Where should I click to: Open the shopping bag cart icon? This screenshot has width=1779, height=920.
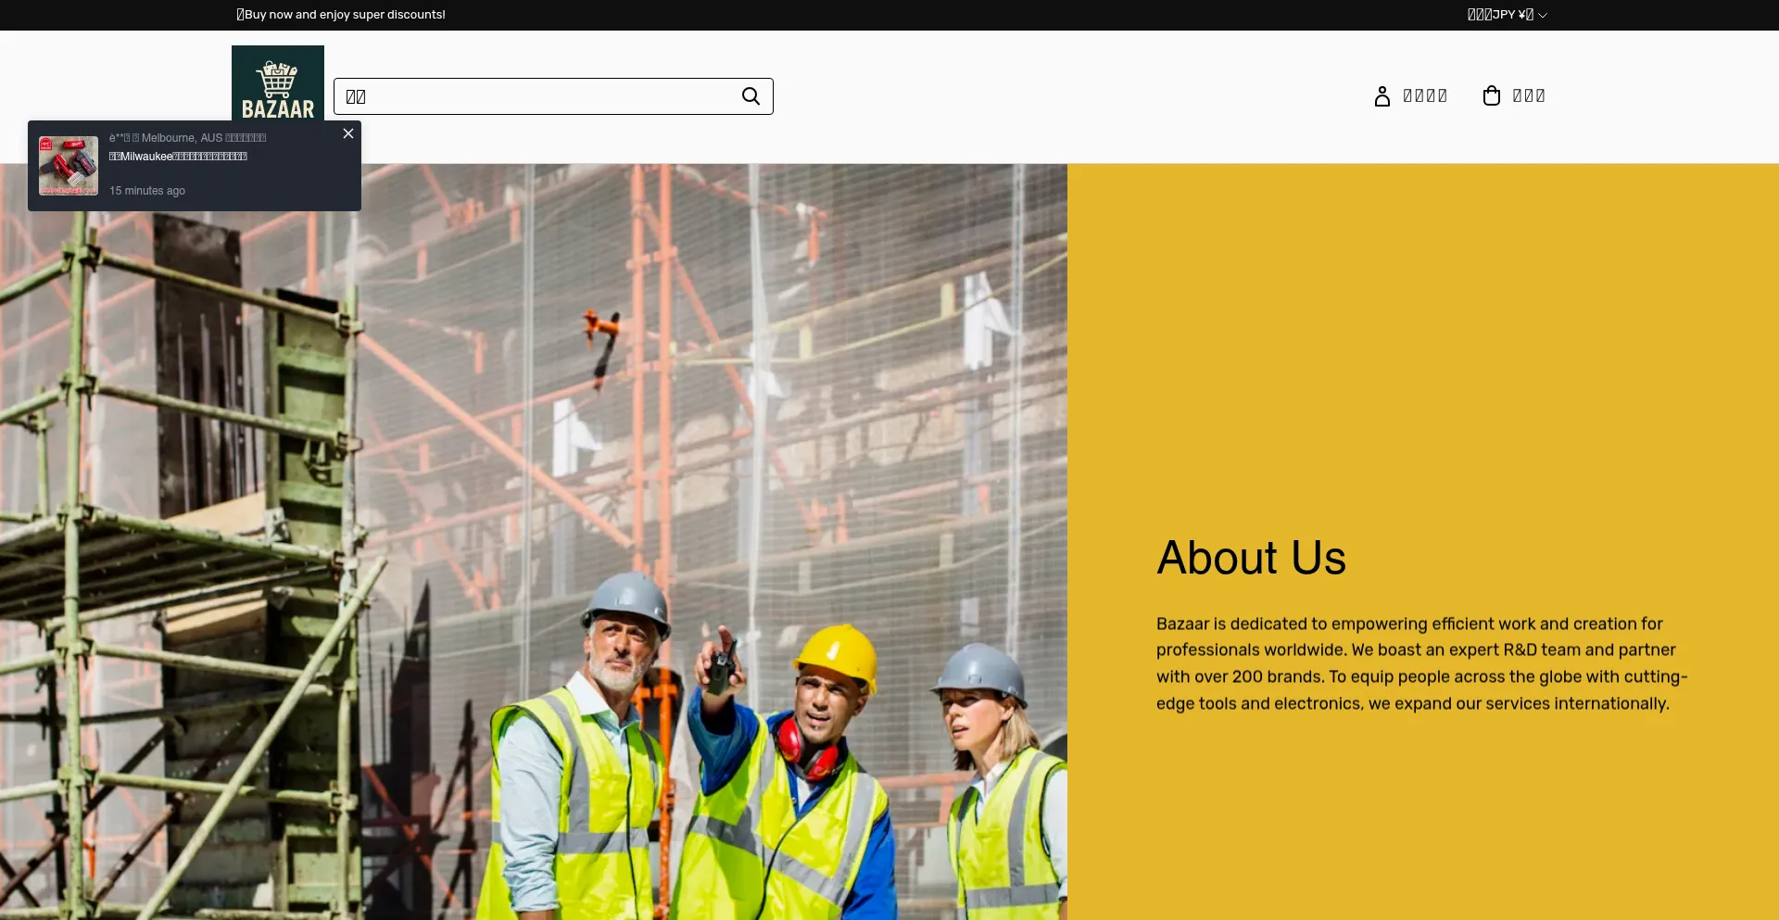coord(1491,96)
